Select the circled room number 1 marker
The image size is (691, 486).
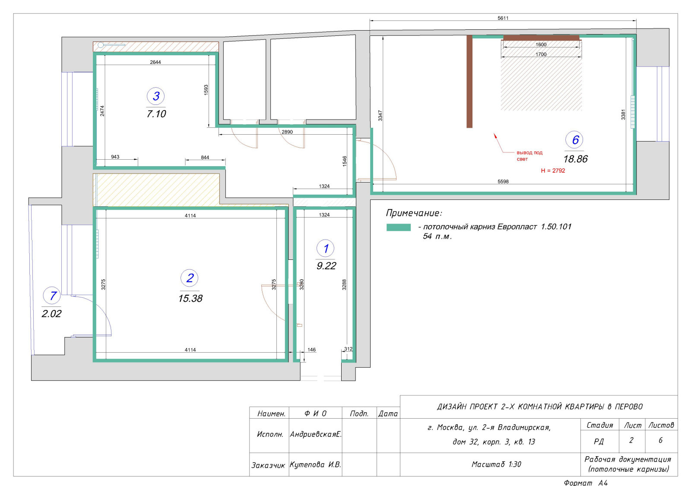coord(326,249)
